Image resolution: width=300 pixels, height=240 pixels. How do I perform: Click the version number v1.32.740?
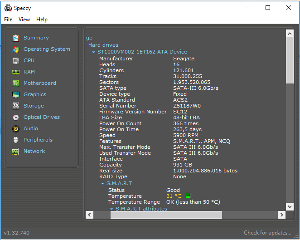(x=17, y=233)
